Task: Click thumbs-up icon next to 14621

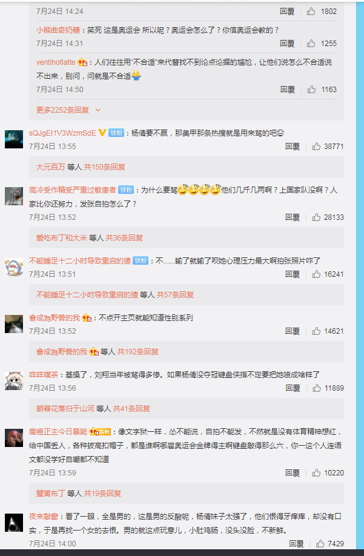Action: 316,331
